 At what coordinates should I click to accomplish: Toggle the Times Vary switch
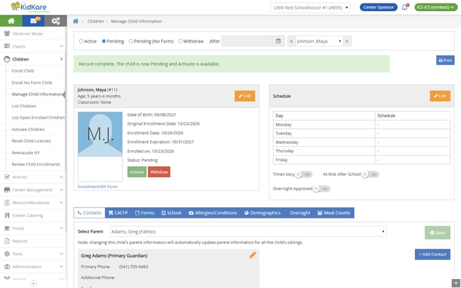(x=303, y=174)
